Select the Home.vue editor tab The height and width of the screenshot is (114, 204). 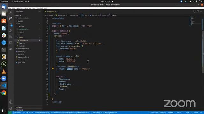pyautogui.click(x=50, y=12)
